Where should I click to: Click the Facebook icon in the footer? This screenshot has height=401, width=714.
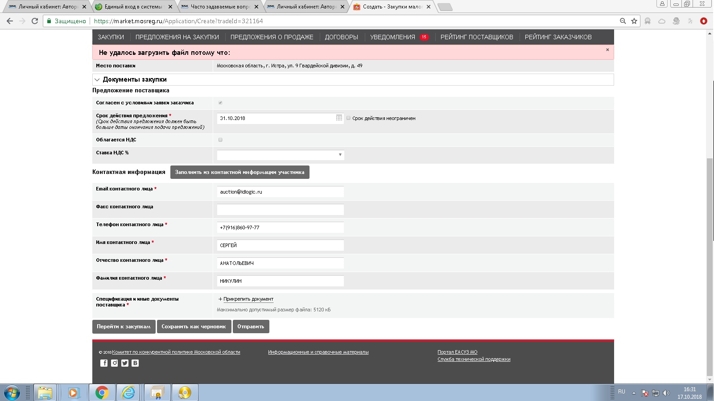(x=104, y=363)
